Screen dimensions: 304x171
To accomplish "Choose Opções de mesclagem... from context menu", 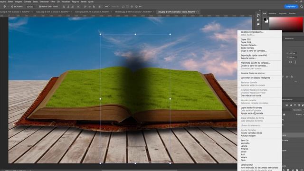I will click(252, 32).
